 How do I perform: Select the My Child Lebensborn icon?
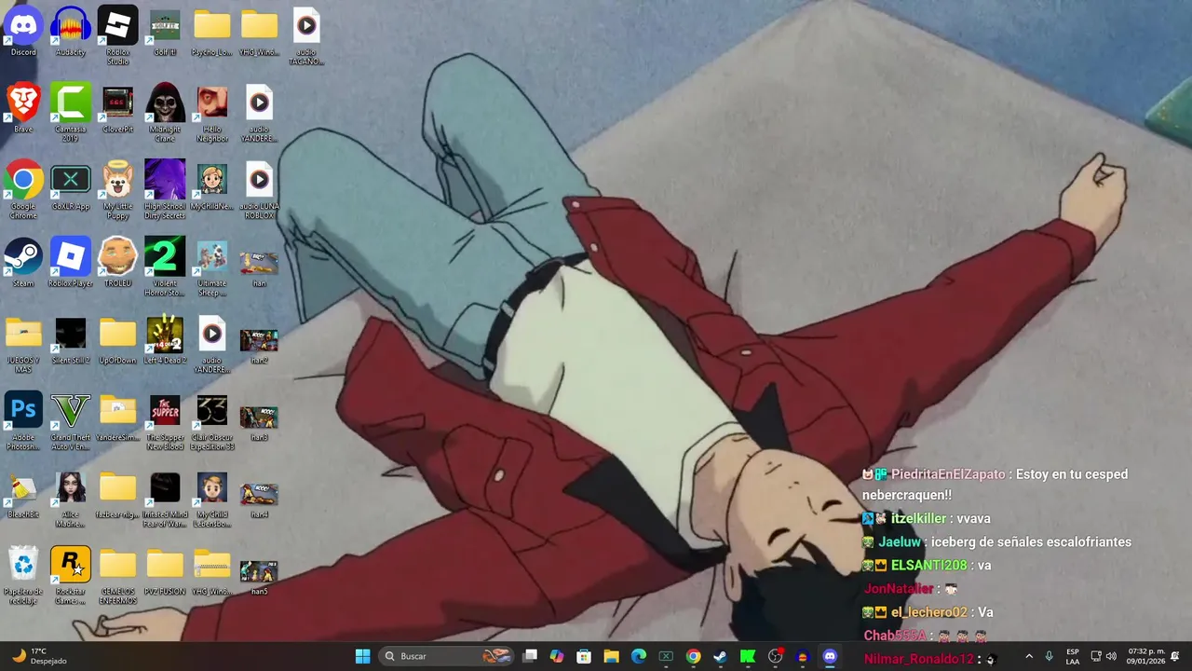(x=211, y=498)
